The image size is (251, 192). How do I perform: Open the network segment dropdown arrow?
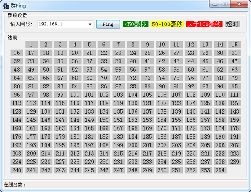(x=90, y=24)
